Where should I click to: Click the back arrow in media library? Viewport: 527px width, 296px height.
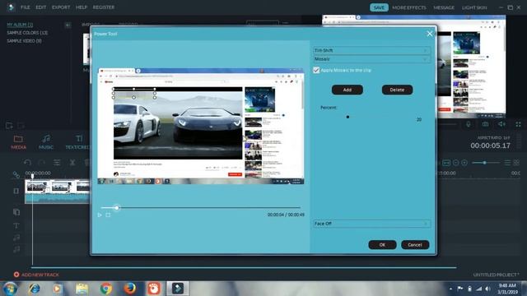pyautogui.click(x=68, y=25)
